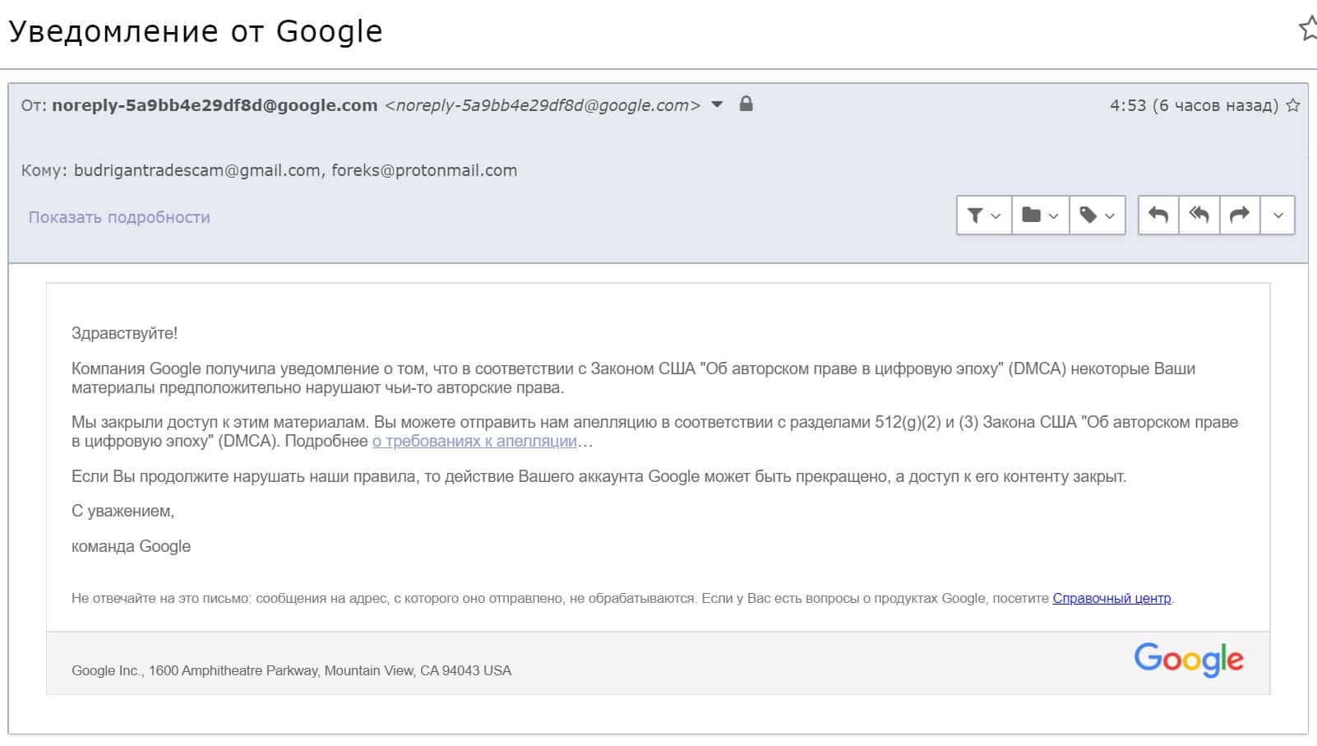
Task: Click the sender noreply address in bold
Action: tap(215, 105)
